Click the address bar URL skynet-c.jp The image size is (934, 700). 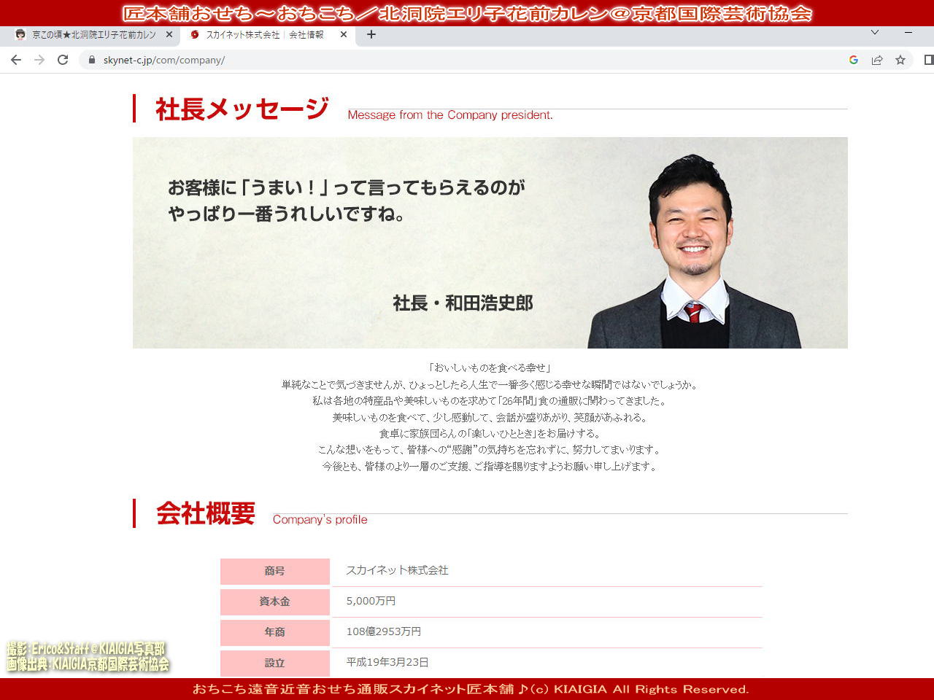[x=164, y=60]
